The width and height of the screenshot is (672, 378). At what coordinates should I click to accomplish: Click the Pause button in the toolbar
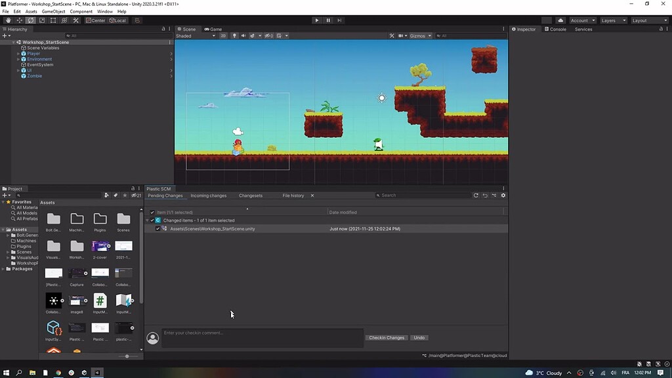pos(327,20)
